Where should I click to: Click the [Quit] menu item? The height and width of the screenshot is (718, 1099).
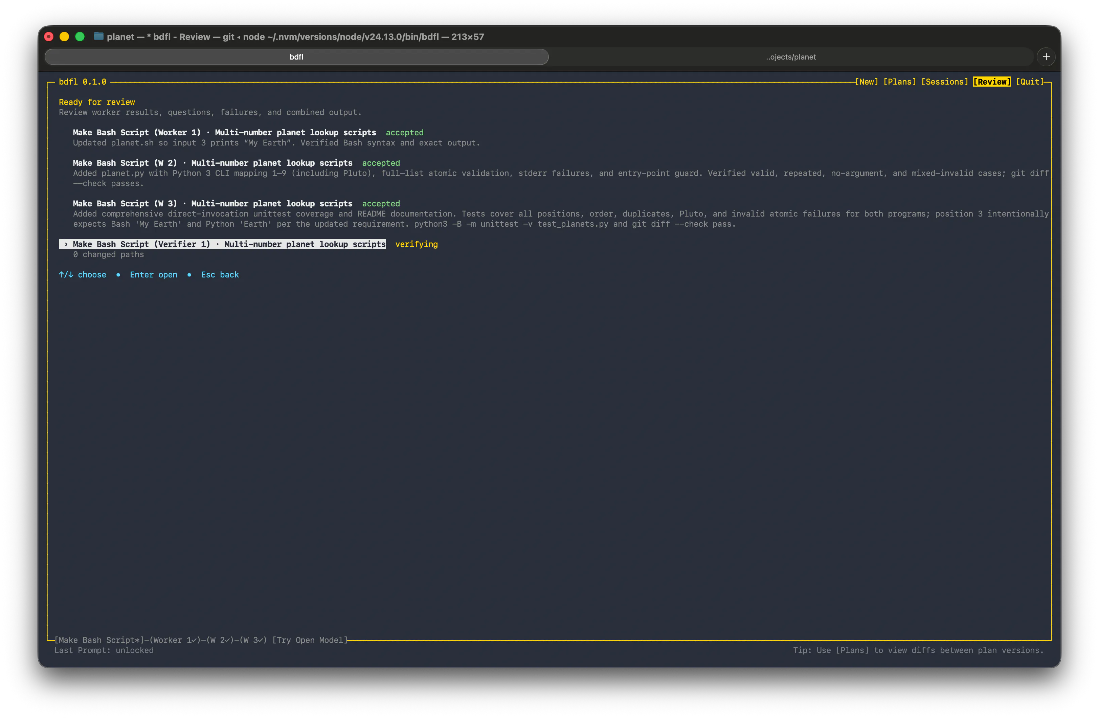click(1030, 82)
